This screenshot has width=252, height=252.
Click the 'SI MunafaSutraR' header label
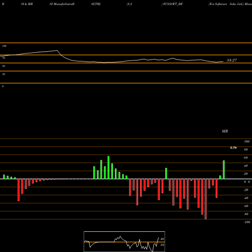[x=62, y=4]
